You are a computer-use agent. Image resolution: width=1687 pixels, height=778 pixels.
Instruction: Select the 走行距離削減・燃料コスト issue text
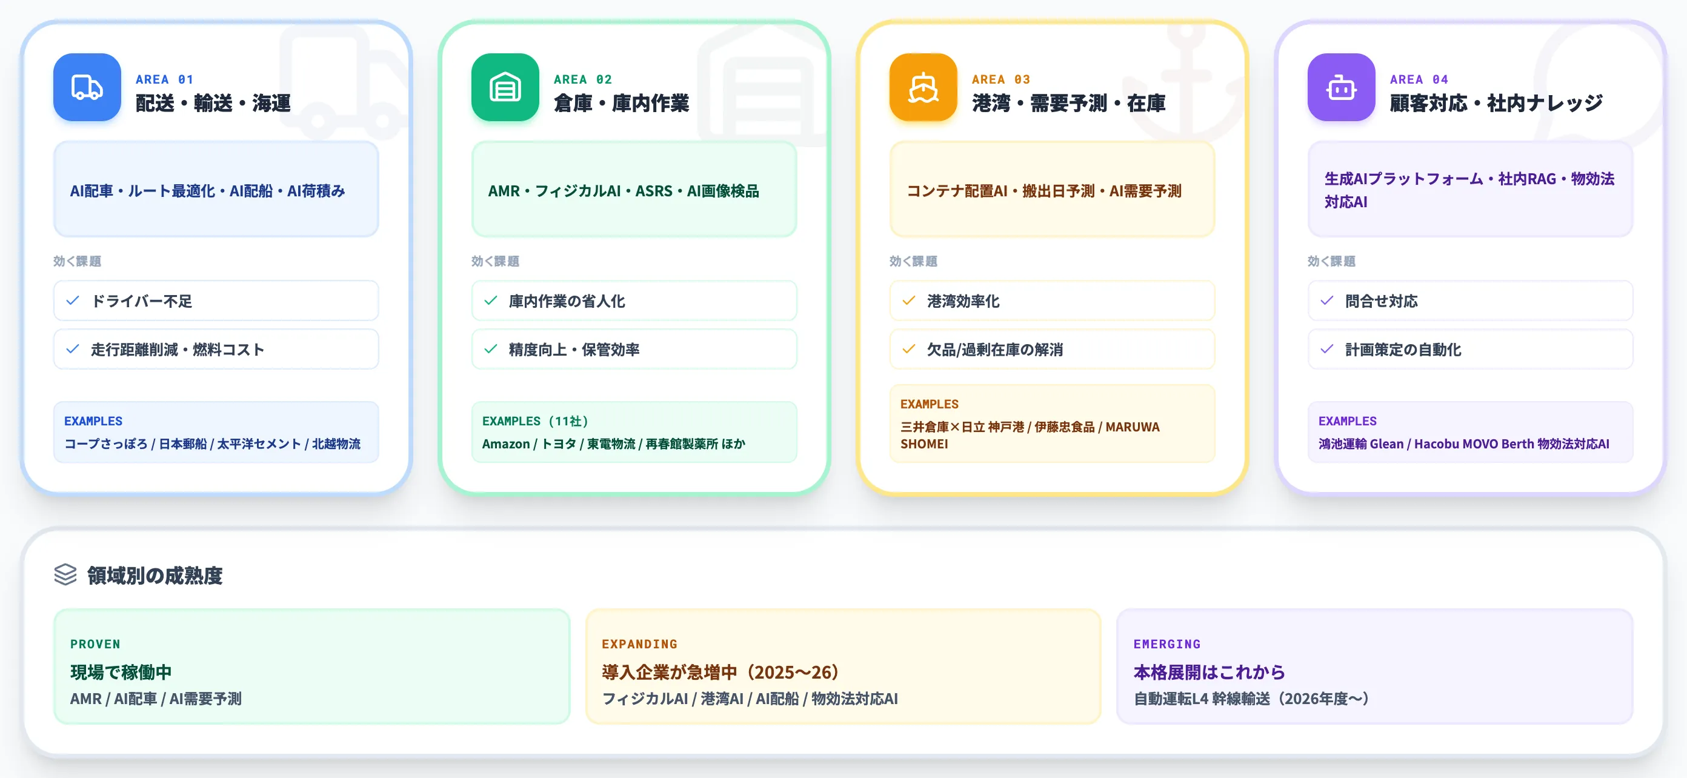(178, 350)
